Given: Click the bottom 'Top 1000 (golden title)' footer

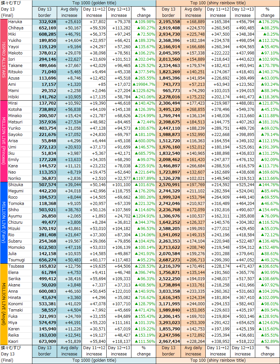Looking at the screenshot, I should click(94, 360).
